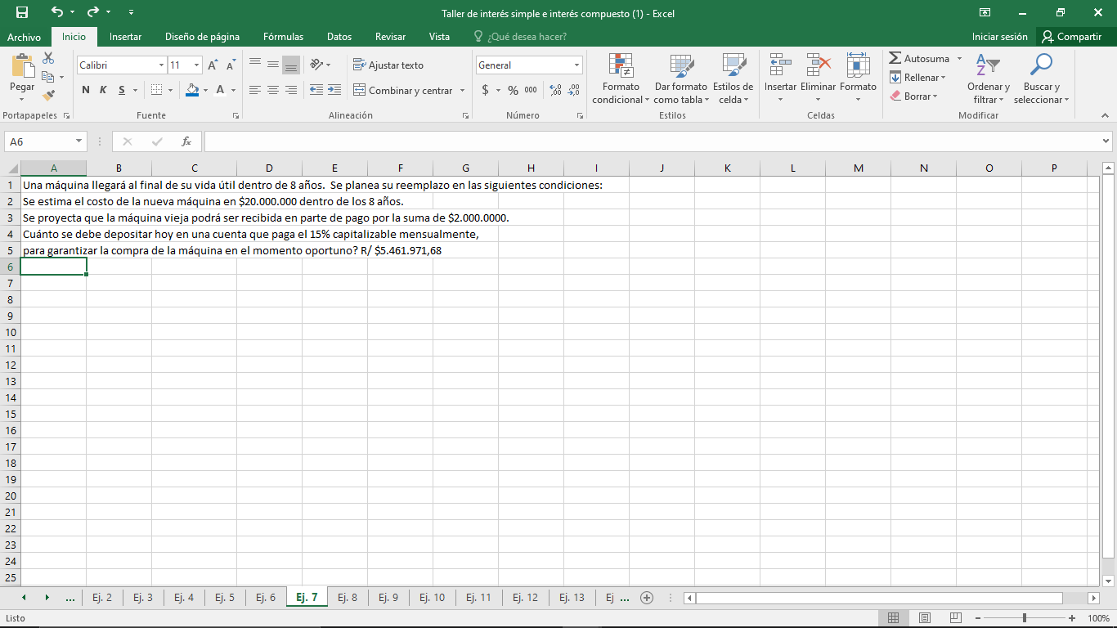The image size is (1117, 628).
Task: Open Autosuma to sum values
Action: click(920, 58)
